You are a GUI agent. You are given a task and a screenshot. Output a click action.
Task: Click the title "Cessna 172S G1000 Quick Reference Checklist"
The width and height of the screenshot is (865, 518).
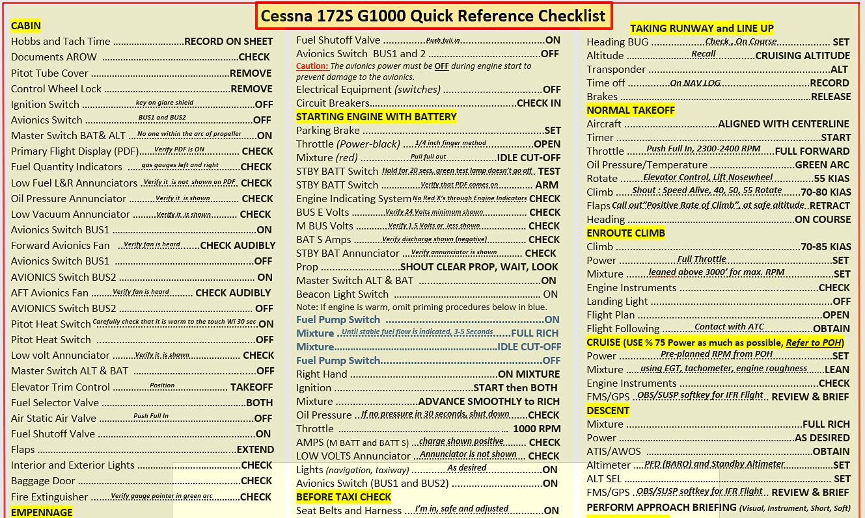(x=433, y=16)
